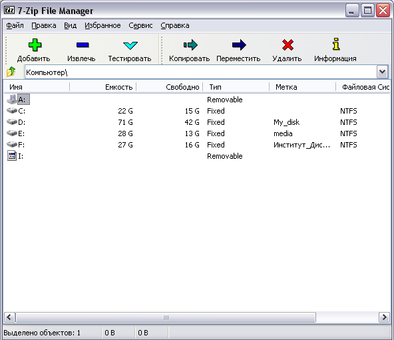394x340 pixels.
Task: Select the hard disk E: icon
Action: click(x=12, y=133)
